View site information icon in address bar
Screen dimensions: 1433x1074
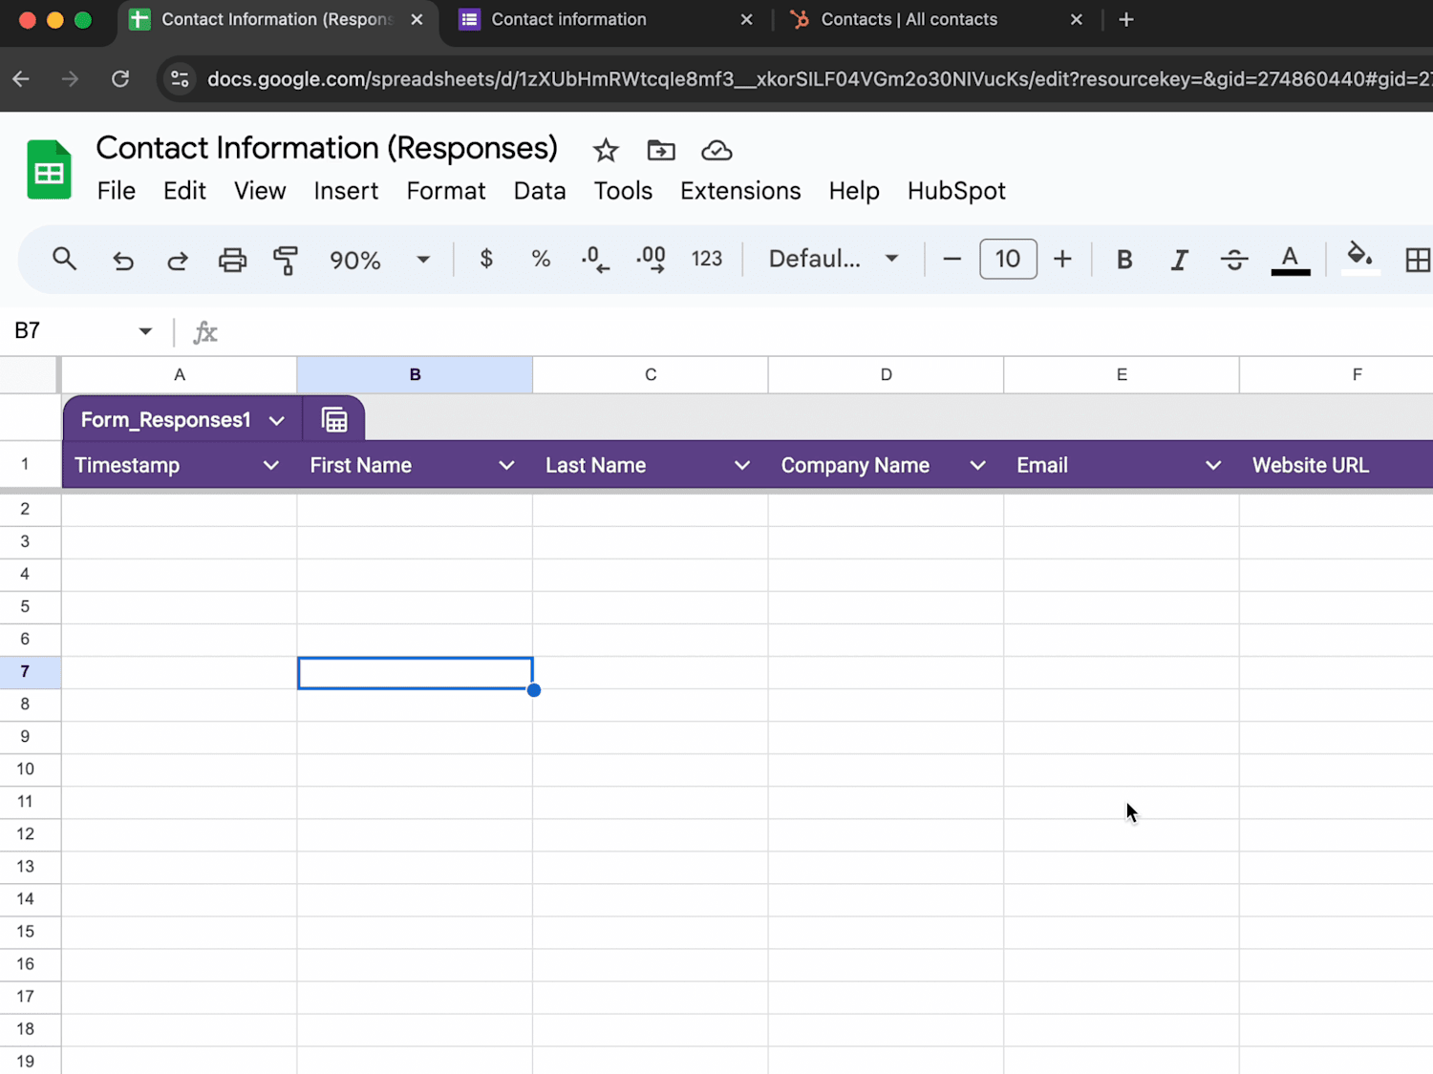click(x=180, y=79)
